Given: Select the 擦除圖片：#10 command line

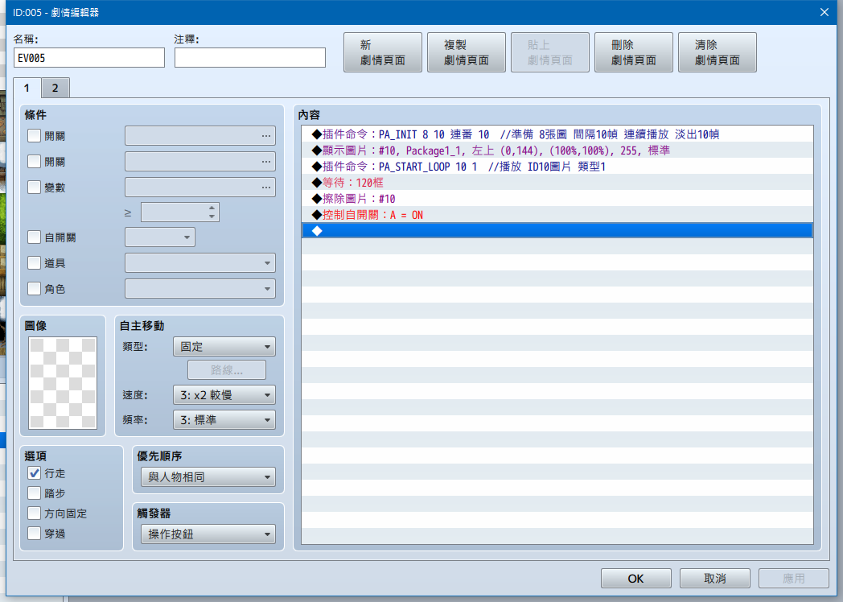Looking at the screenshot, I should (x=557, y=199).
